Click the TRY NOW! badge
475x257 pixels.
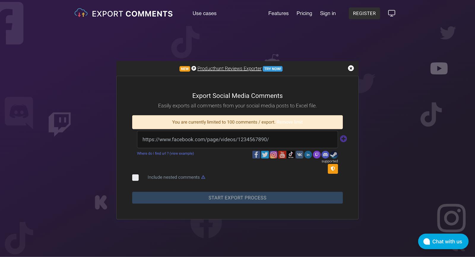(x=273, y=69)
